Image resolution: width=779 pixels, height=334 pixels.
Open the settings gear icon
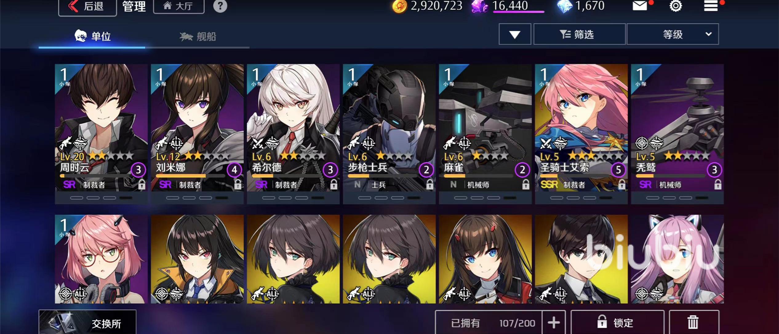tap(676, 6)
